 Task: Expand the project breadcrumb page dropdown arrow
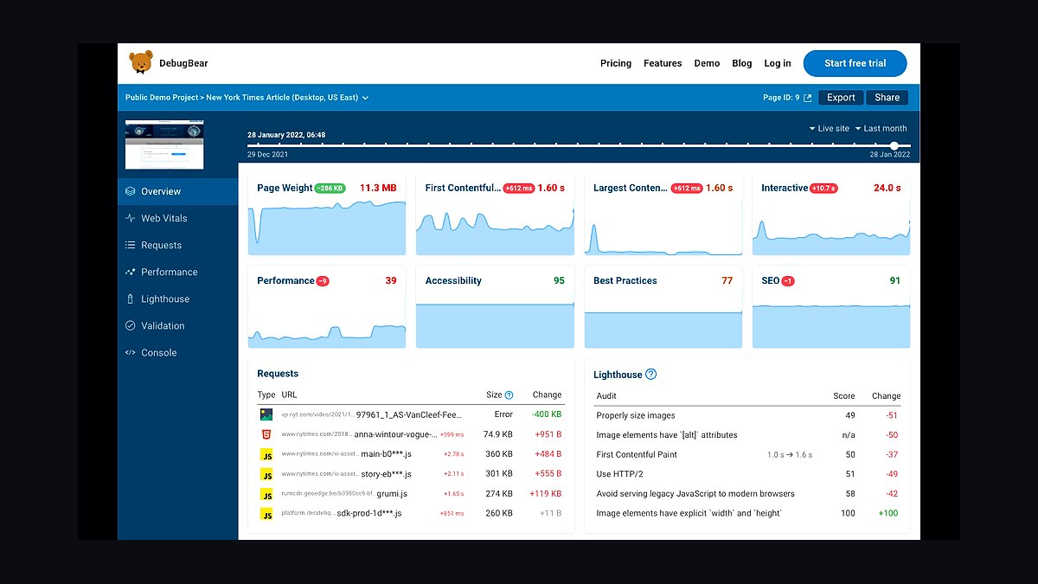coord(366,98)
